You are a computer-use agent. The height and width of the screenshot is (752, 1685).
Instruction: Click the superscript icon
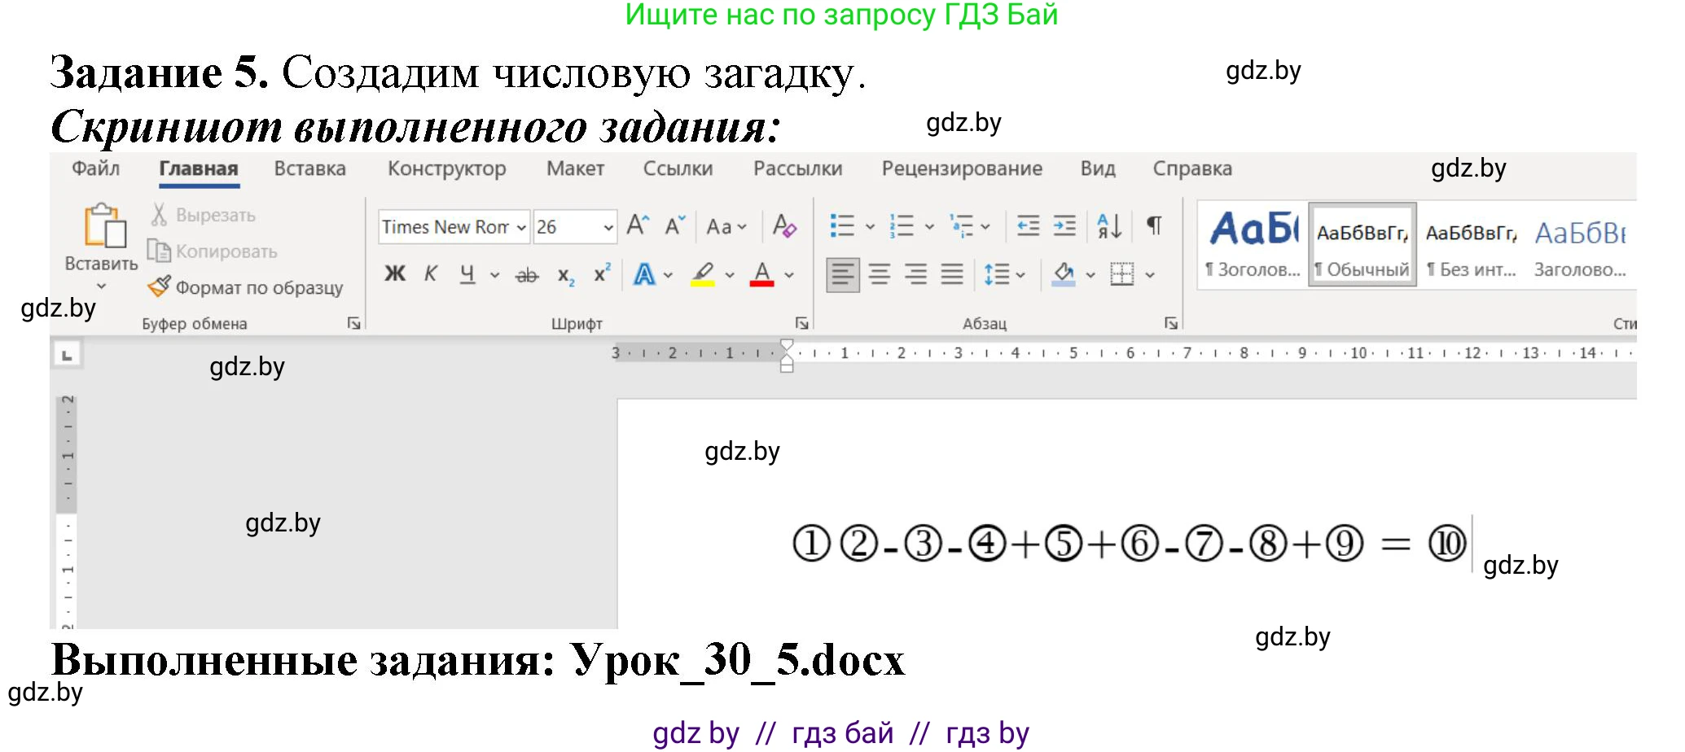[601, 274]
